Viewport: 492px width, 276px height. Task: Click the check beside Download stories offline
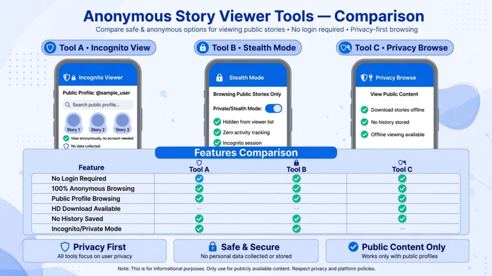click(x=364, y=110)
